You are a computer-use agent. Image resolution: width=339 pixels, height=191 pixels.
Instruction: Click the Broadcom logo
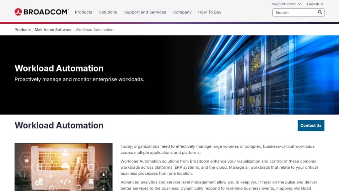coord(41,12)
